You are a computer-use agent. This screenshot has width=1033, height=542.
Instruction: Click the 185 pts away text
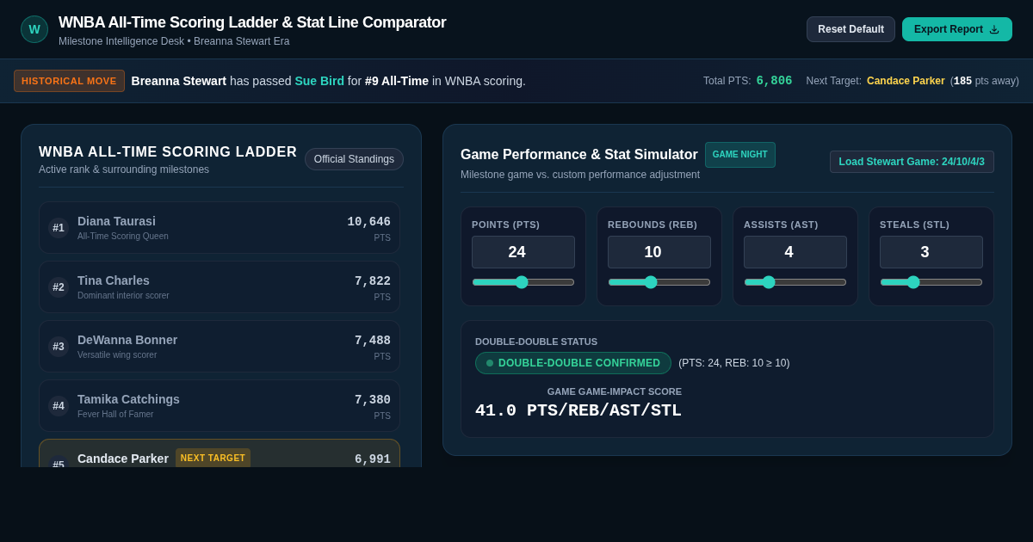pos(985,81)
